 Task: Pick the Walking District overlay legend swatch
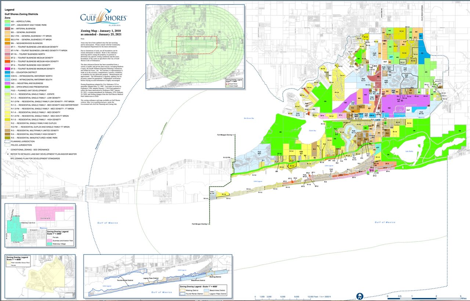coord(183,291)
